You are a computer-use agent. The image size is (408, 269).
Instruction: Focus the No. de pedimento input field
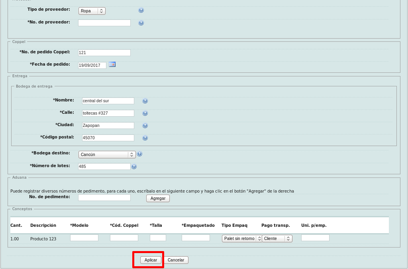104,198
